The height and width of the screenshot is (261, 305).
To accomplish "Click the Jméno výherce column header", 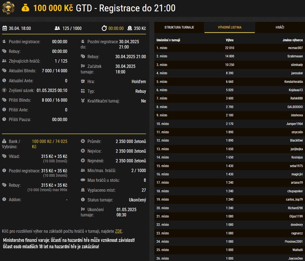I will 293,40.
